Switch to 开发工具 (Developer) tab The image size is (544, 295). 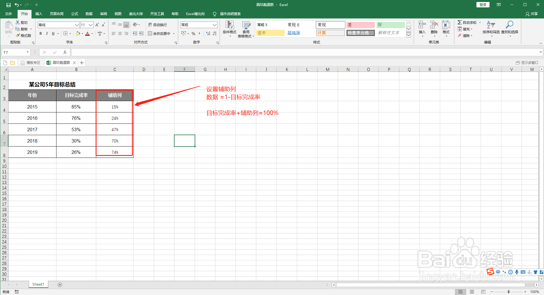coord(157,14)
